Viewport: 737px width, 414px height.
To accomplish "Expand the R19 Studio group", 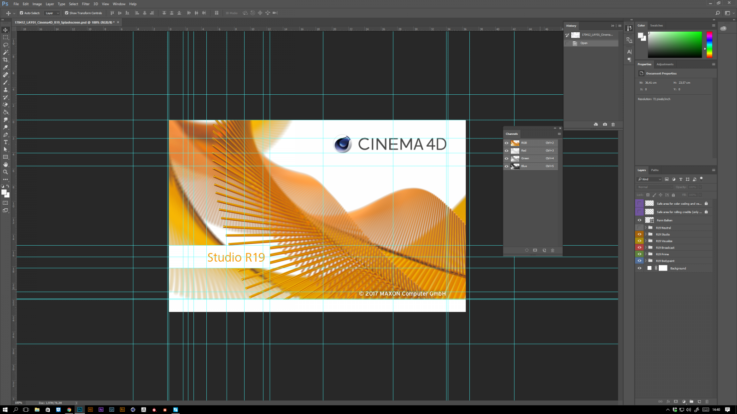I will tap(645, 234).
